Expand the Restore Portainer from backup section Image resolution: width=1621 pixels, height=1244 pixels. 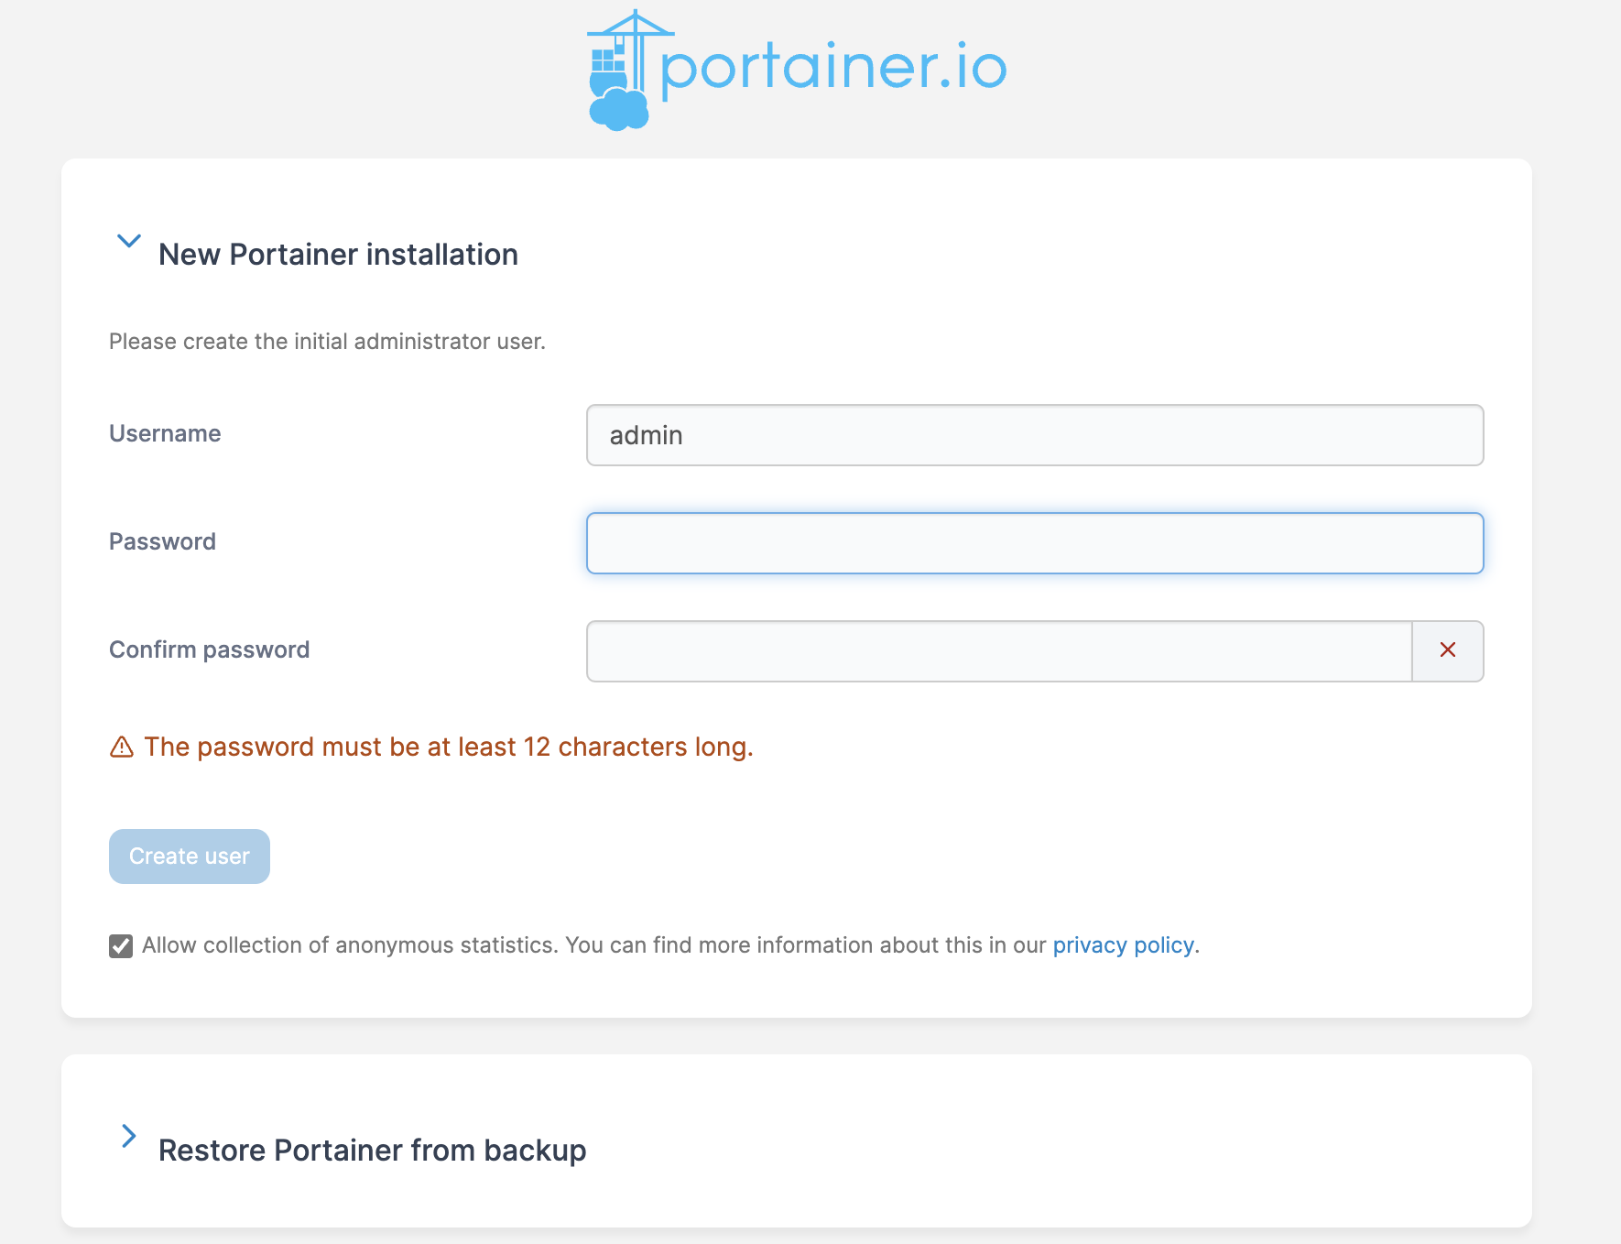[129, 1136]
